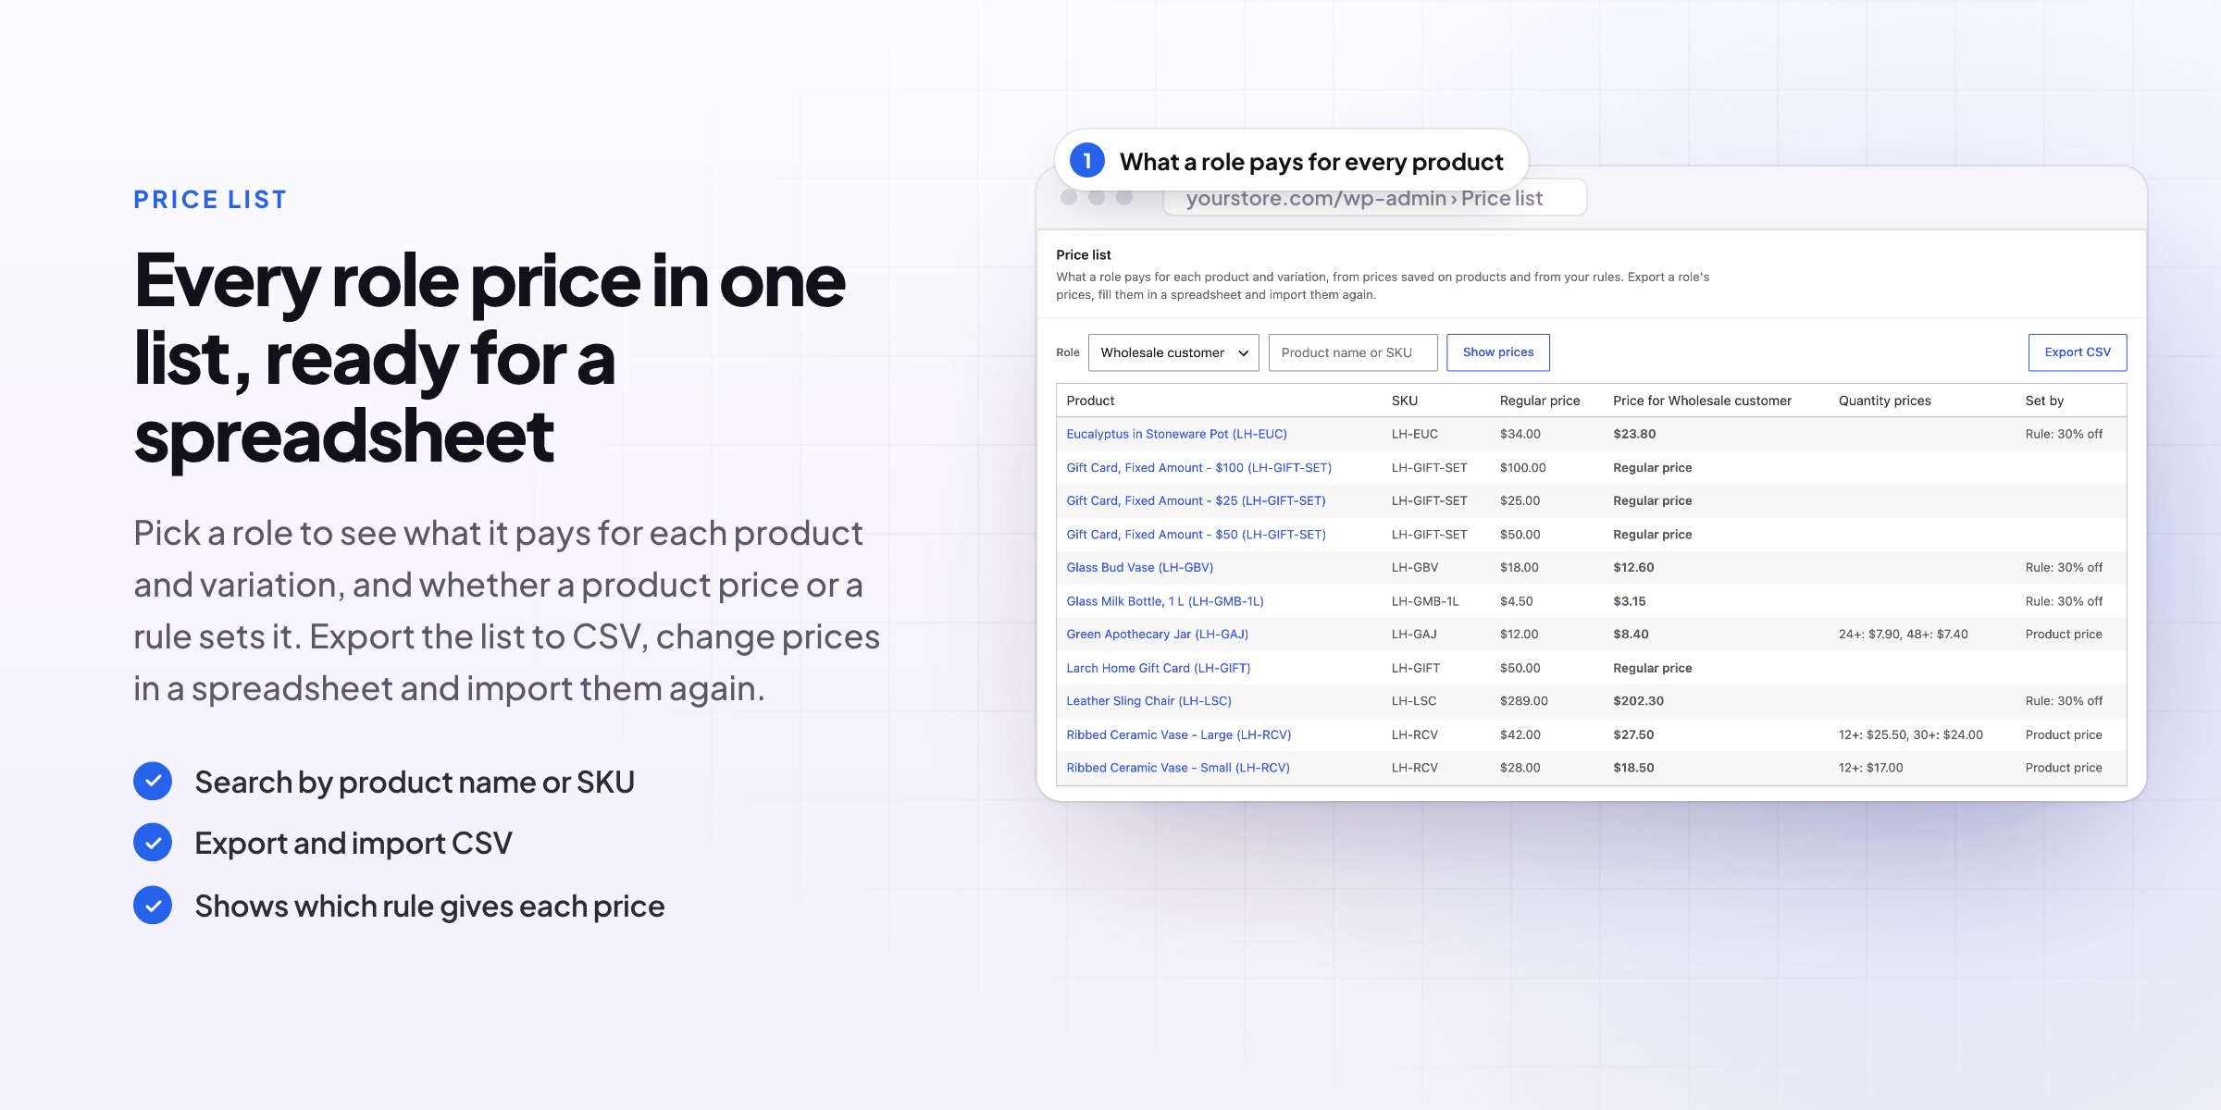Viewport: 2221px width, 1110px height.
Task: Open Leather Sling Chair product link
Action: (x=1148, y=701)
